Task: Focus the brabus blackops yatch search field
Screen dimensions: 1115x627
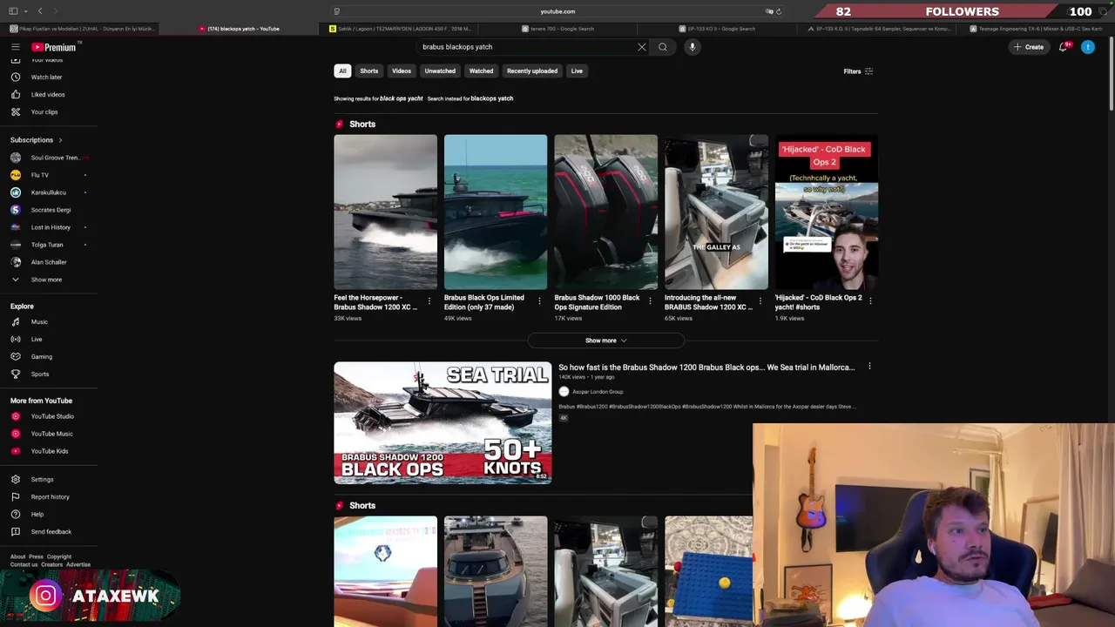Action: coord(527,47)
